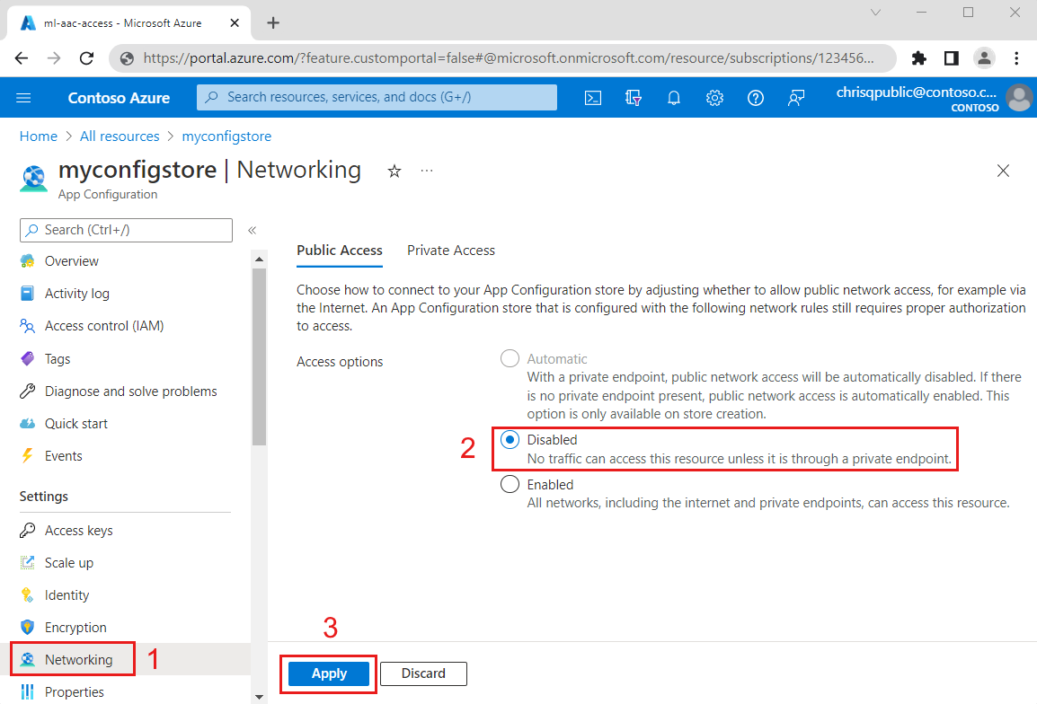Open the feedback icon in top bar
Screen dimensions: 1037x704
(795, 98)
